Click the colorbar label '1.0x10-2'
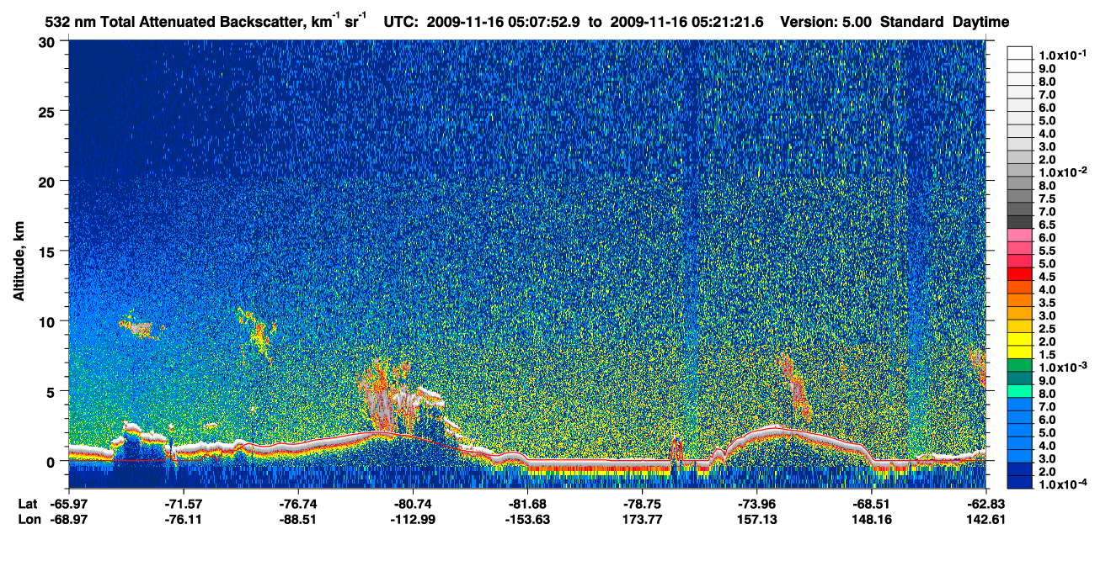The height and width of the screenshot is (561, 1095). pos(1063,172)
